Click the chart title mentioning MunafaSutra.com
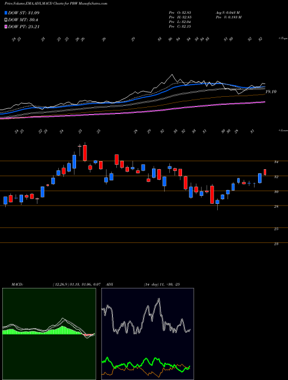Image resolution: width=288 pixels, height=380 pixels. (56, 3)
